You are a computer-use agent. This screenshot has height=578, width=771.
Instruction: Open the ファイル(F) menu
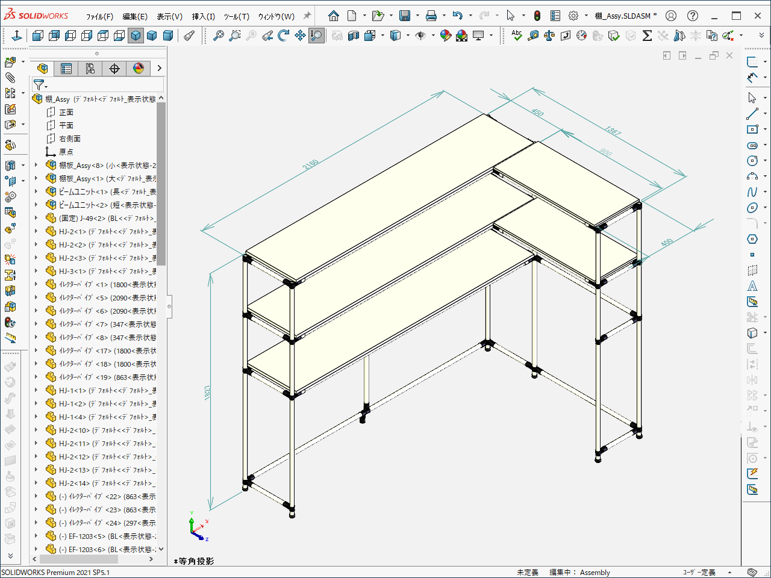pos(99,16)
